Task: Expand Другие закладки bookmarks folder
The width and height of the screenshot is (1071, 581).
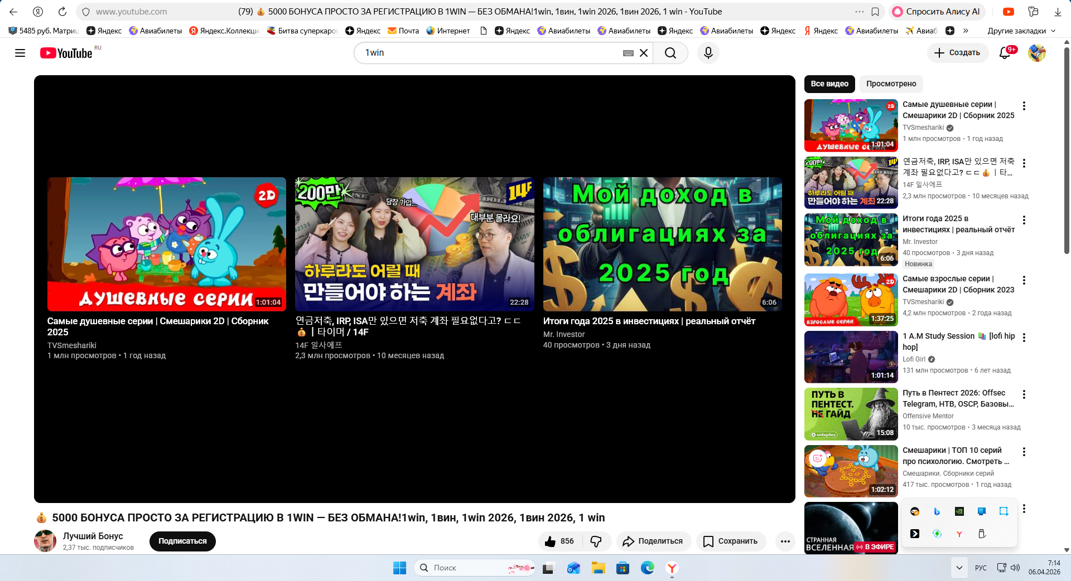Action: coord(1021,31)
